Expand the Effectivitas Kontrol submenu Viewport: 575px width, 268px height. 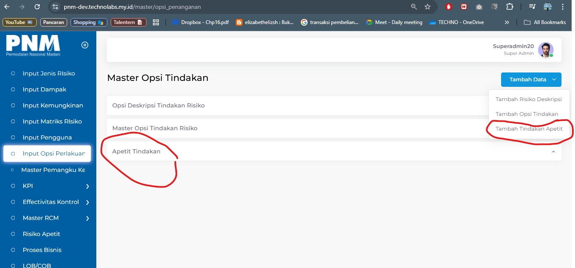point(48,202)
